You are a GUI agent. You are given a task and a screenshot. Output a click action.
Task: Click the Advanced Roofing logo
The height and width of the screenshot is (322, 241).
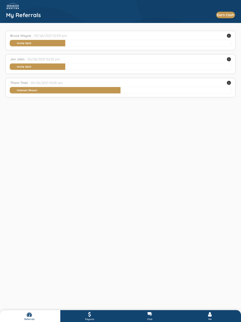tap(13, 6)
